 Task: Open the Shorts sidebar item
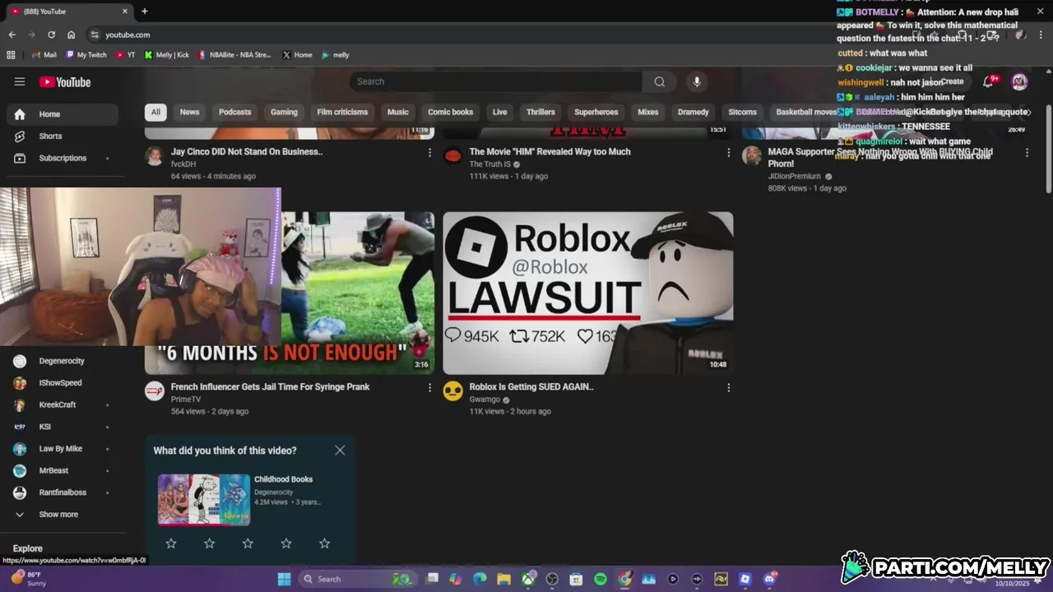tap(63, 136)
